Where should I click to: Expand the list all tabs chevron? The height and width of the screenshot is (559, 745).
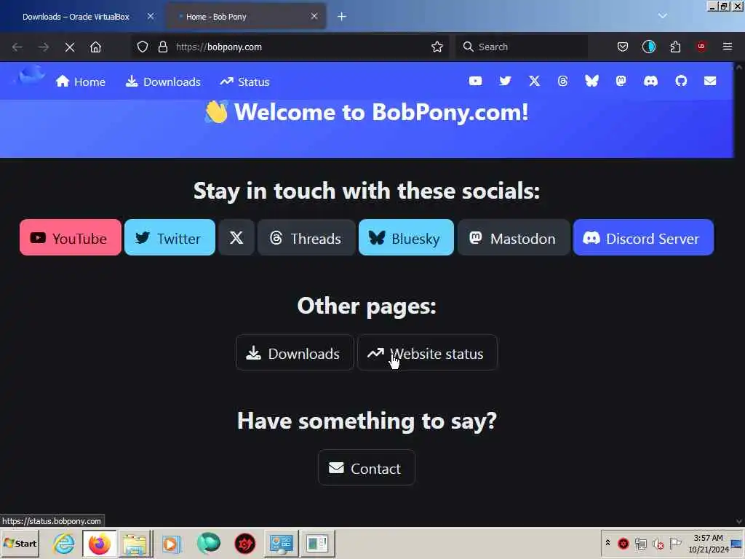click(662, 16)
